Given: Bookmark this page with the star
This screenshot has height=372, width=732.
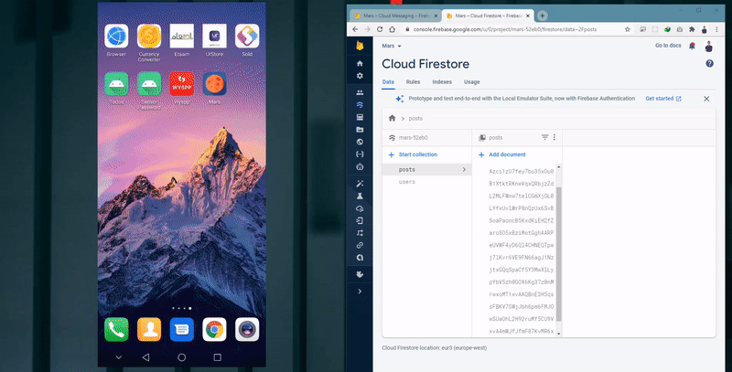Looking at the screenshot, I should tap(627, 29).
